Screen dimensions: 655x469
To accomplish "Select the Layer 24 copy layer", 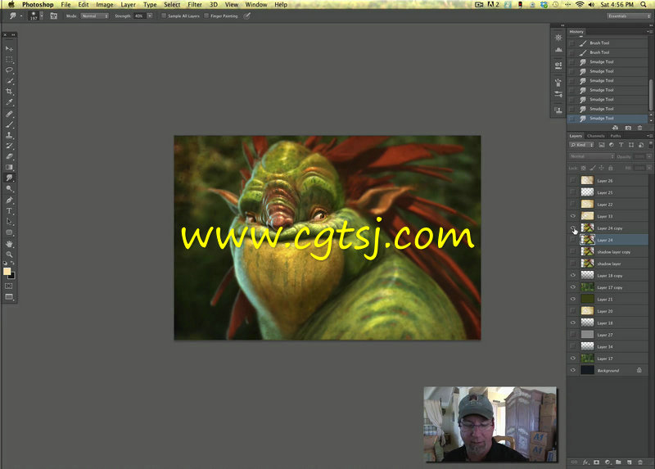I will 608,228.
